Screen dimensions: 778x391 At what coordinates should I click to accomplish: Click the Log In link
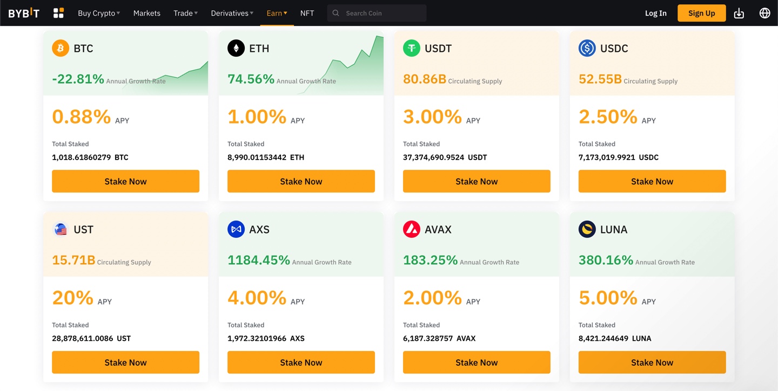[656, 13]
